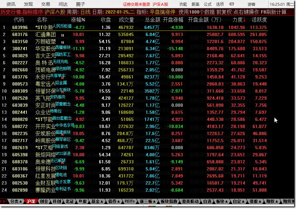The width and height of the screenshot is (297, 209).
Task: Sort by the 涨幅% column header
Action: pyautogui.click(x=78, y=20)
